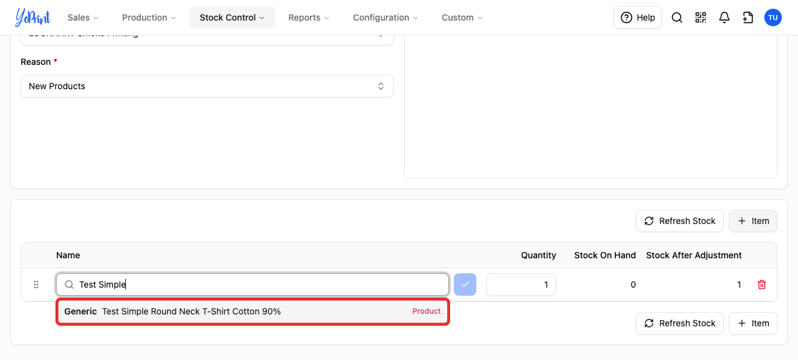The width and height of the screenshot is (798, 360).
Task: Open the Production menu
Action: click(149, 17)
